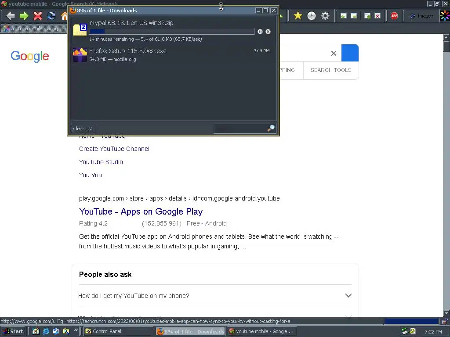Expand 'How do I get my YouTube on my phone?'
Viewport: 450px width, 337px height.
point(215,296)
